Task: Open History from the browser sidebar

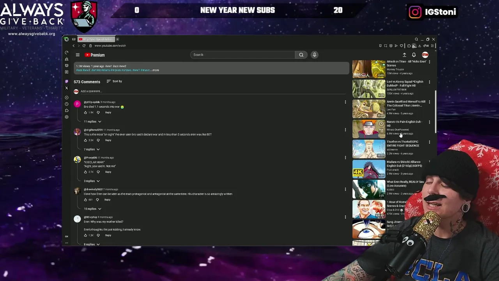Action: tap(67, 104)
